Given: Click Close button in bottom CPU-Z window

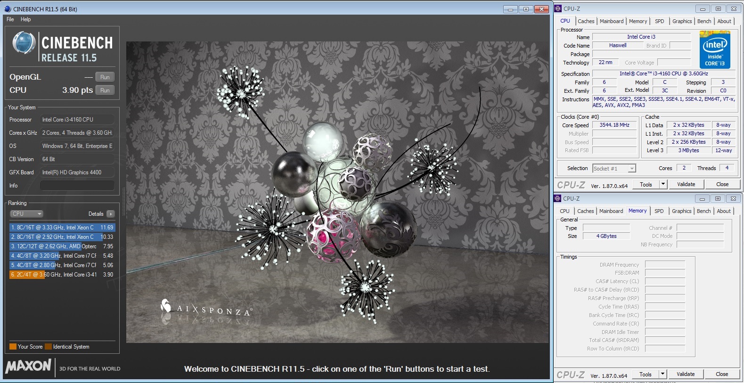Looking at the screenshot, I should tap(722, 375).
